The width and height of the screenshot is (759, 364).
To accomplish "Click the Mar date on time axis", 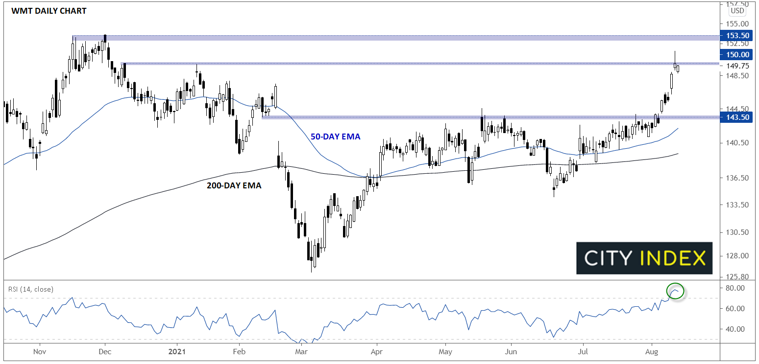I will click(302, 352).
